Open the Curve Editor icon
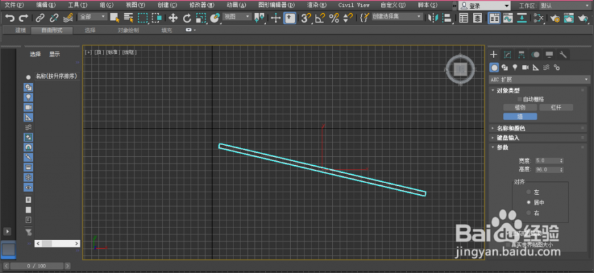This screenshot has height=273, width=594. 508,18
